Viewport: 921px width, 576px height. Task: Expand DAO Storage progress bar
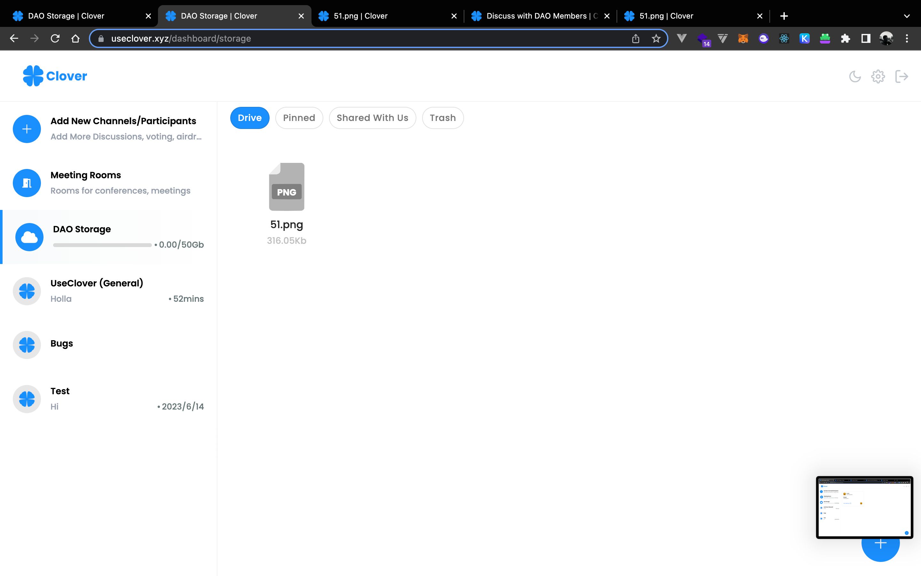[x=102, y=244]
